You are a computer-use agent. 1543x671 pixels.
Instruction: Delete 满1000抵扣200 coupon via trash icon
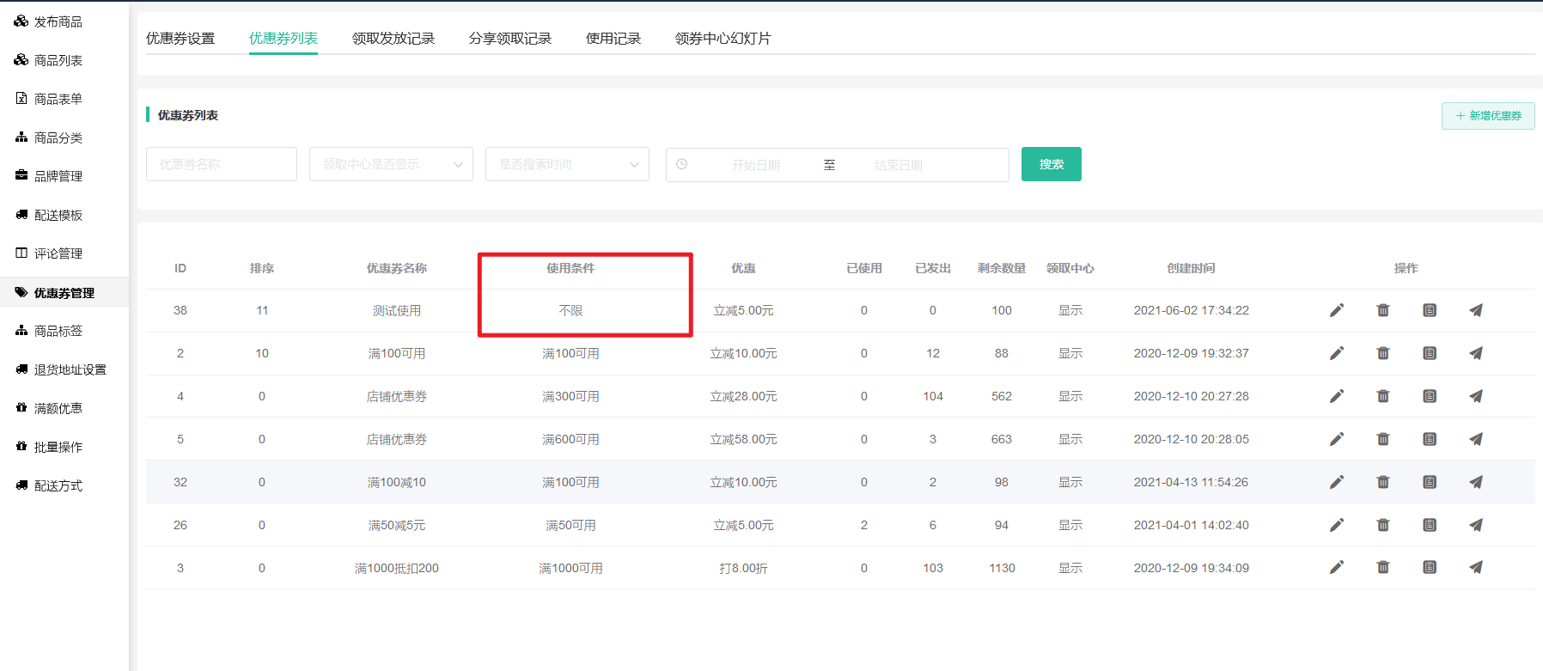(1383, 567)
